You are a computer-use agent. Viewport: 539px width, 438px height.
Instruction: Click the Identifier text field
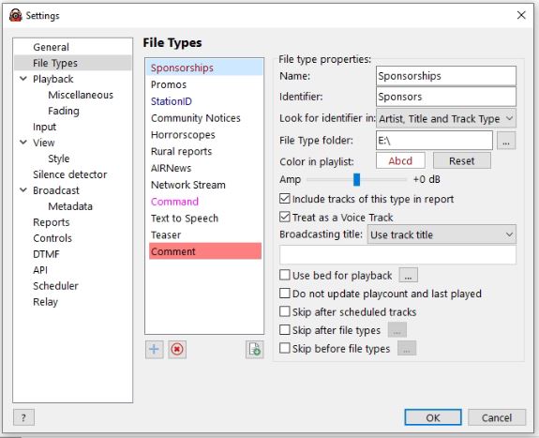(446, 97)
